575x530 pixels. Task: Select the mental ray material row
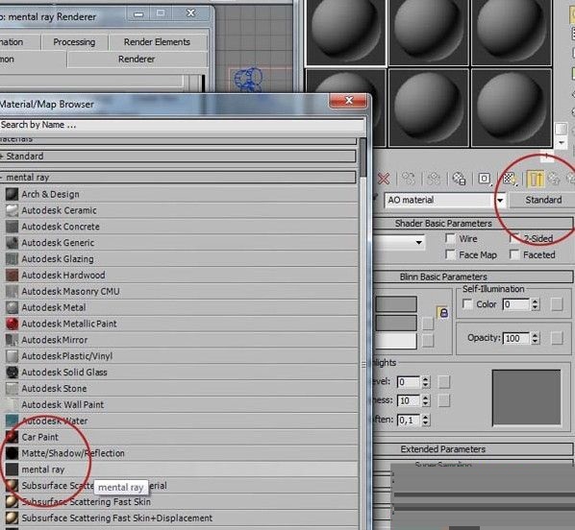pyautogui.click(x=179, y=470)
